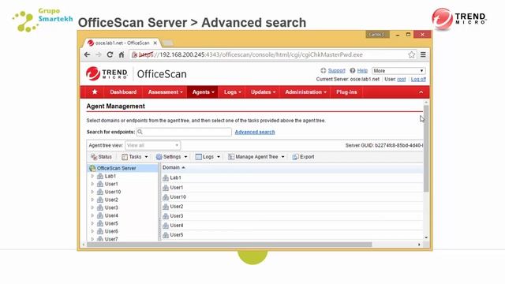Reload the page with the refresh icon

click(110, 54)
